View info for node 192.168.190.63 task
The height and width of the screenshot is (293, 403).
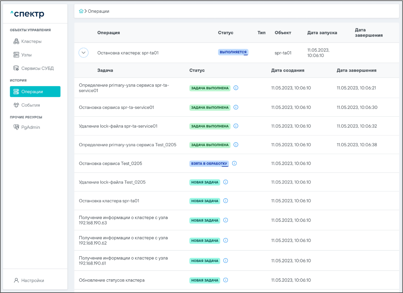point(226,220)
